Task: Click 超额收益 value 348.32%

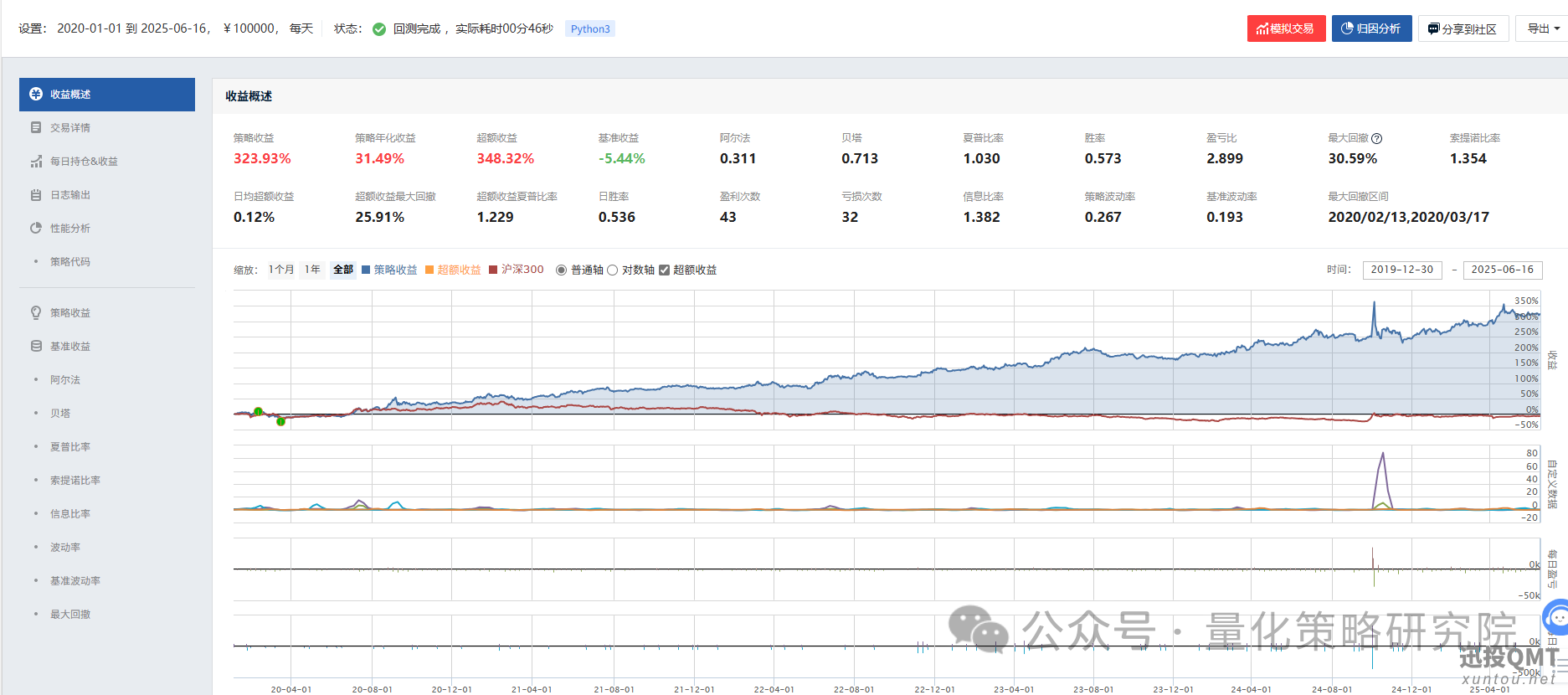Action: coord(505,158)
